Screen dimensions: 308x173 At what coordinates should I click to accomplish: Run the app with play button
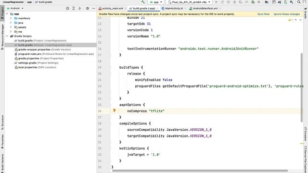coord(217,2)
